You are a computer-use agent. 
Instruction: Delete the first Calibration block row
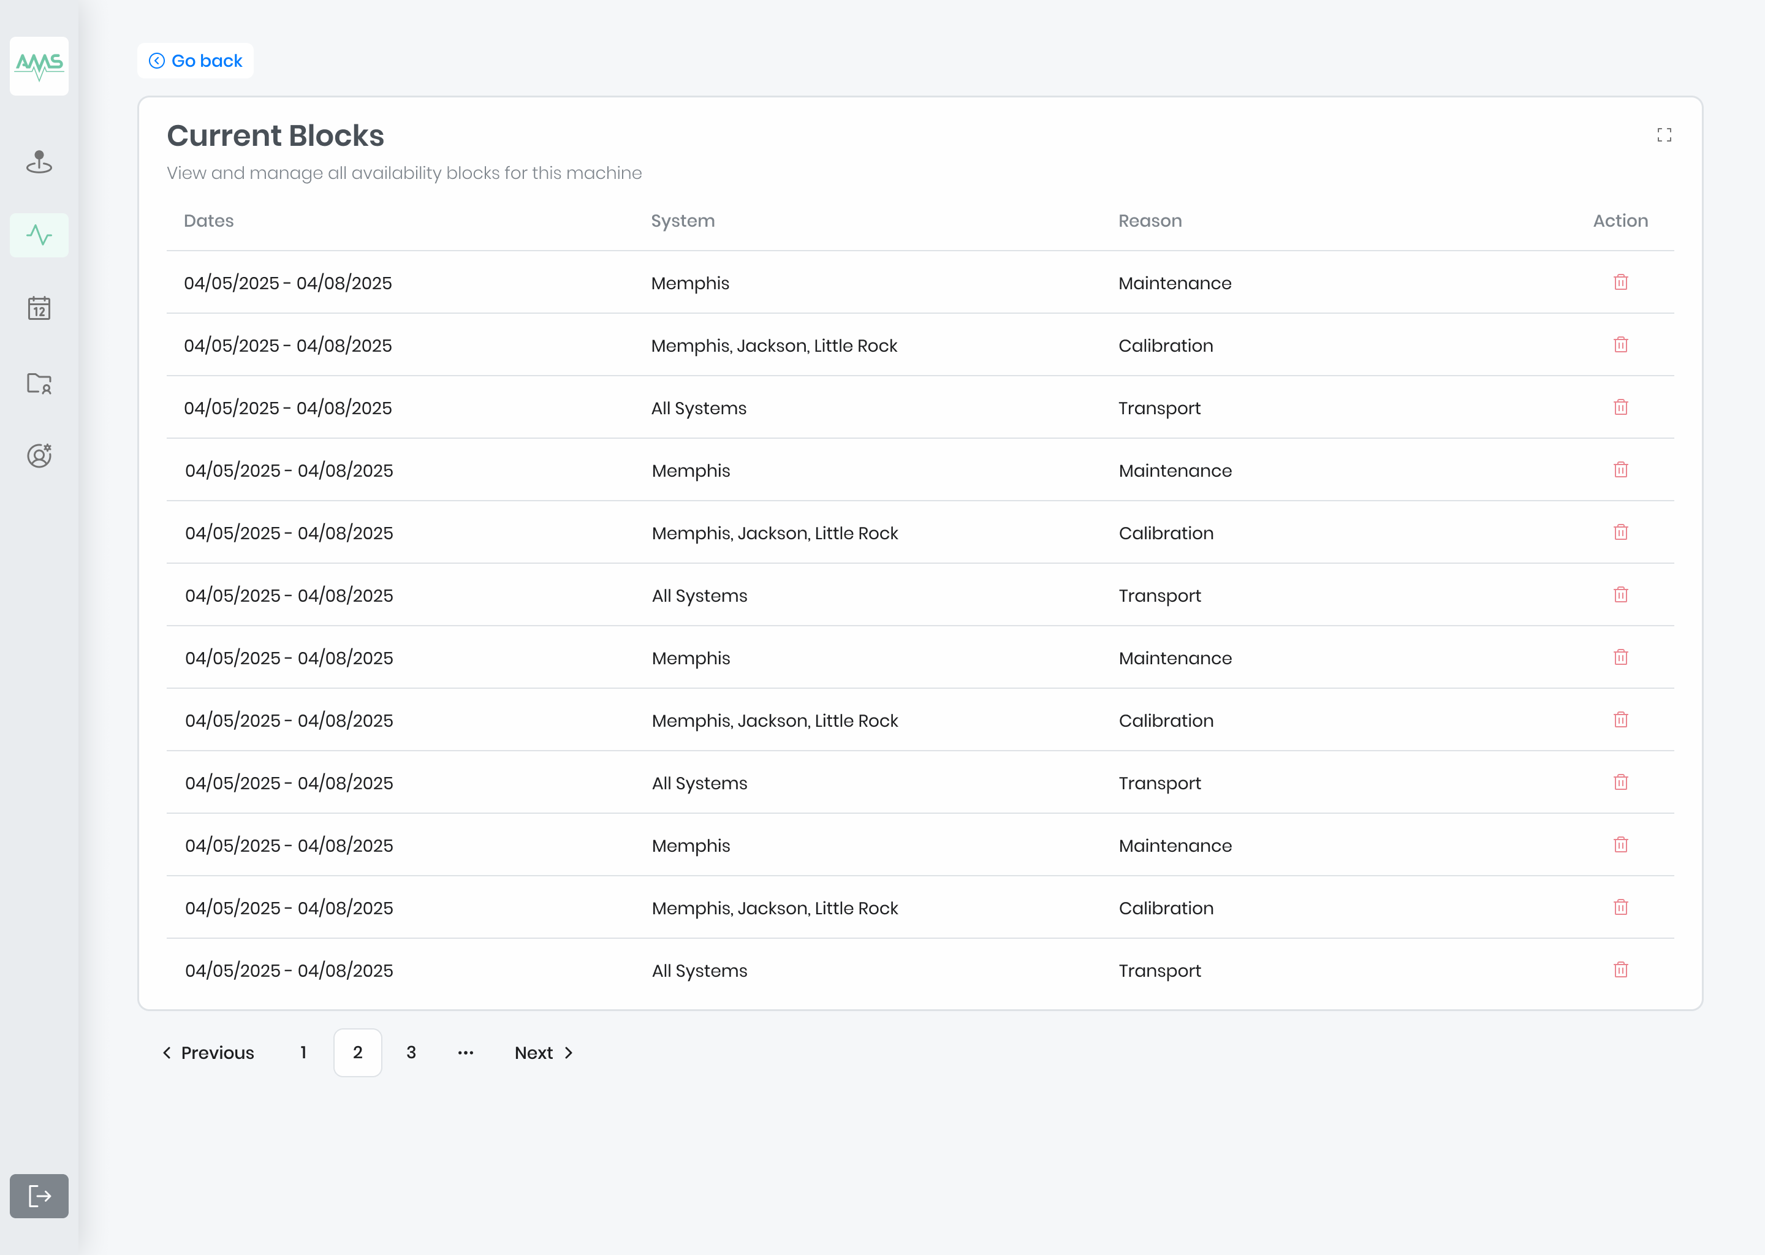click(1620, 344)
